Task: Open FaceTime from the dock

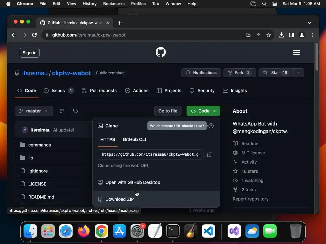Action: (x=270, y=231)
